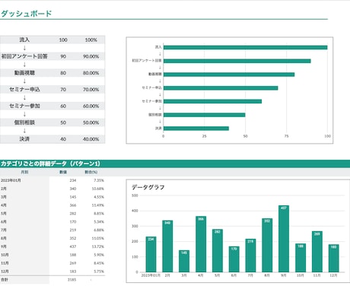This screenshot has height=289, width=350.
Task: Select the 8月 bar labeled 352 in chart
Action: tap(267, 245)
